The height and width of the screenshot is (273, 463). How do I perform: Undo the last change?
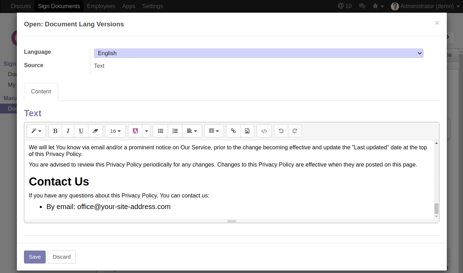tap(281, 131)
